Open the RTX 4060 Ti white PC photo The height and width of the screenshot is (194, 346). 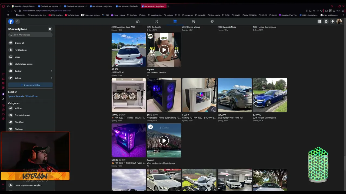click(x=129, y=95)
